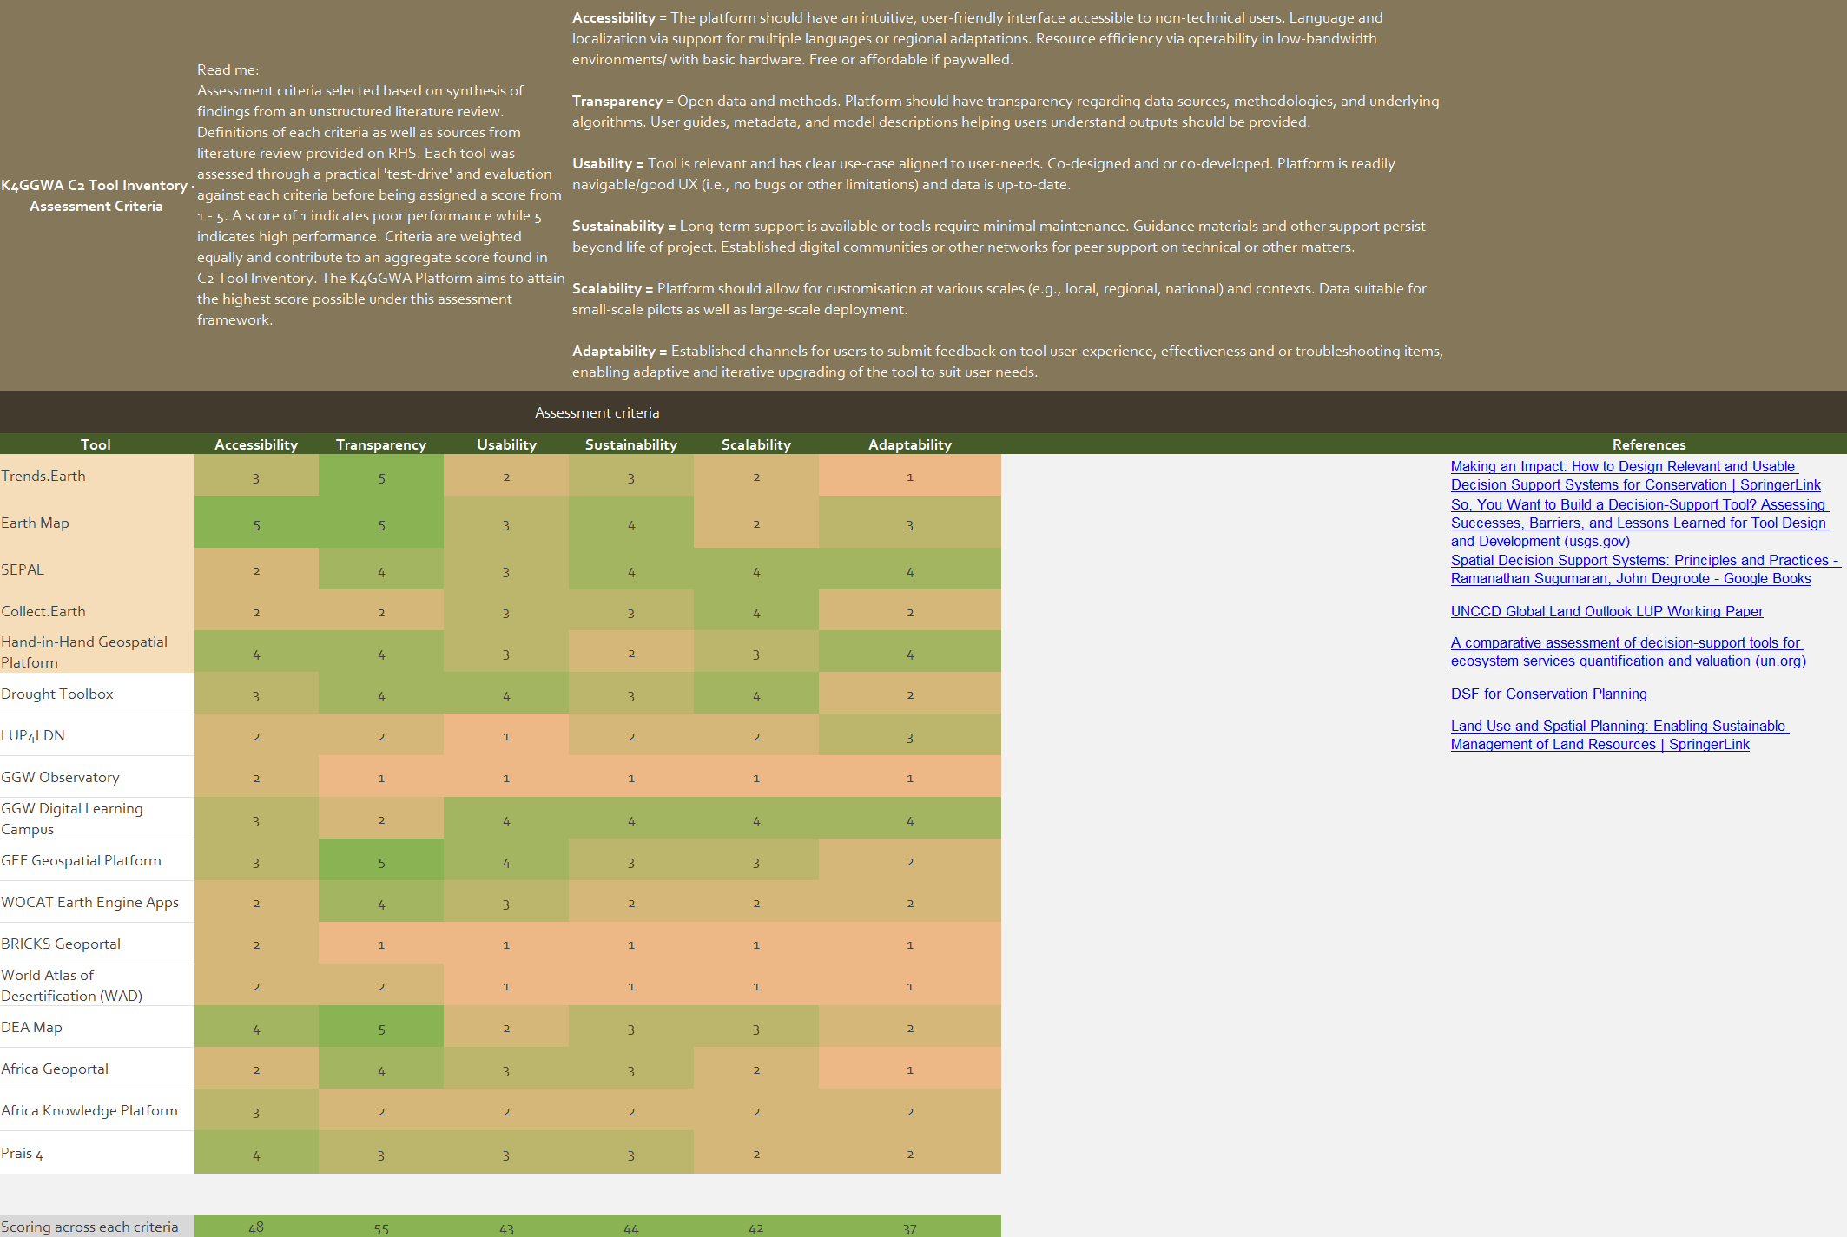Open the comparative assessment of decision-support tools link
The image size is (1847, 1237).
click(x=1628, y=652)
